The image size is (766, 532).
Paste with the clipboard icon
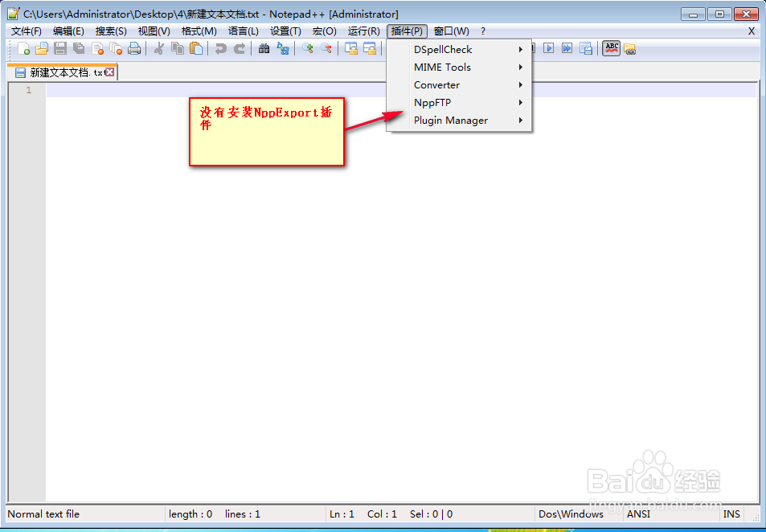(196, 48)
